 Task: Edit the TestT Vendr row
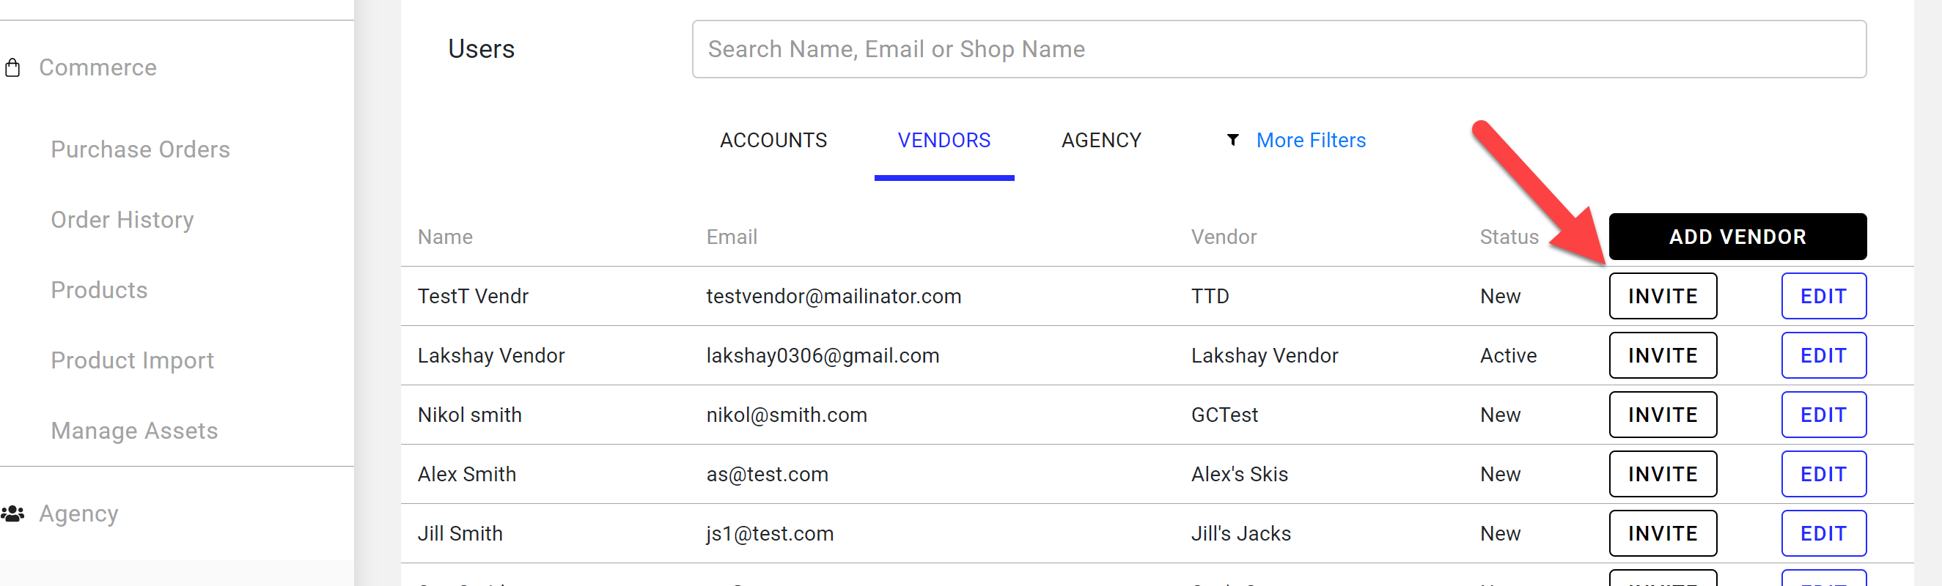point(1823,296)
